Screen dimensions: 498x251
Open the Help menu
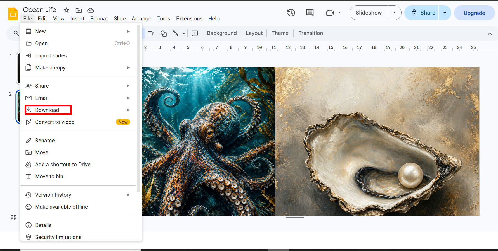214,18
